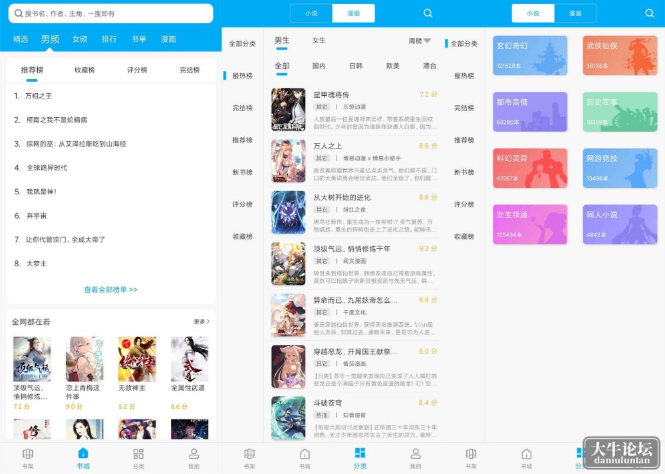Viewport: 665px width, 474px height.
Task: Filter comics by 日韩
Action: pos(356,66)
